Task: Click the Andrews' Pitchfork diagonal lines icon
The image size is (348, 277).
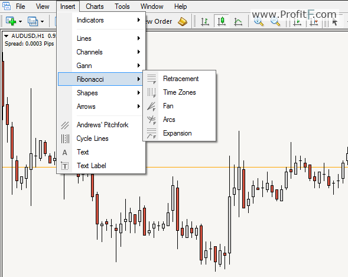Action: pos(65,125)
